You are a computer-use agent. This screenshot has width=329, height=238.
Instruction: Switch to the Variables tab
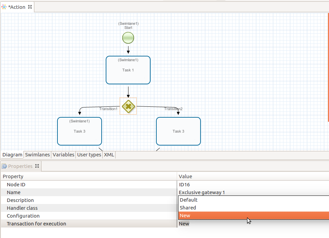pyautogui.click(x=63, y=155)
